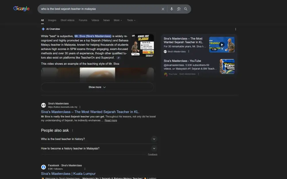Open the Tools dropdown
Viewport: 287px width, 179px height.
pyautogui.click(x=131, y=20)
